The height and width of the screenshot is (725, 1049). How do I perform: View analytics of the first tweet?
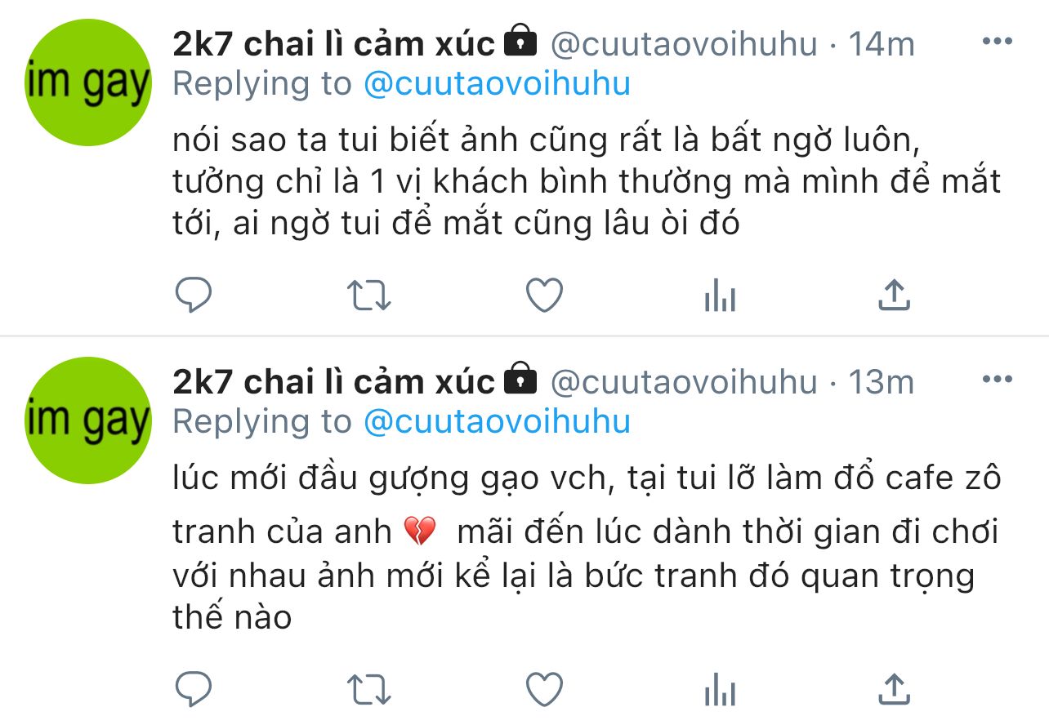point(720,296)
